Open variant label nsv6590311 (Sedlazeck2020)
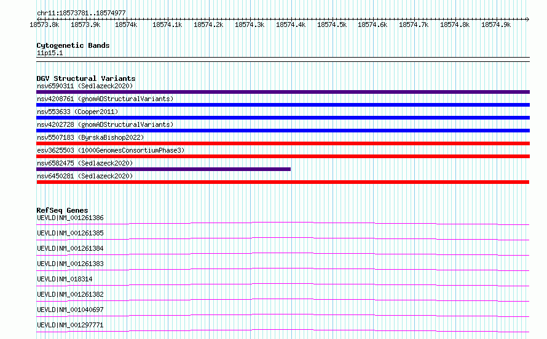The height and width of the screenshot is (339, 547). [x=85, y=86]
